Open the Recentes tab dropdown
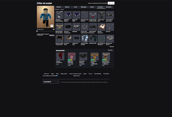Screen dimensions: 172x117 59,7
